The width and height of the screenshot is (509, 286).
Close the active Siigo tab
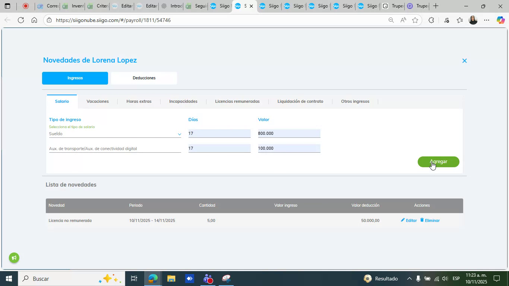251,6
